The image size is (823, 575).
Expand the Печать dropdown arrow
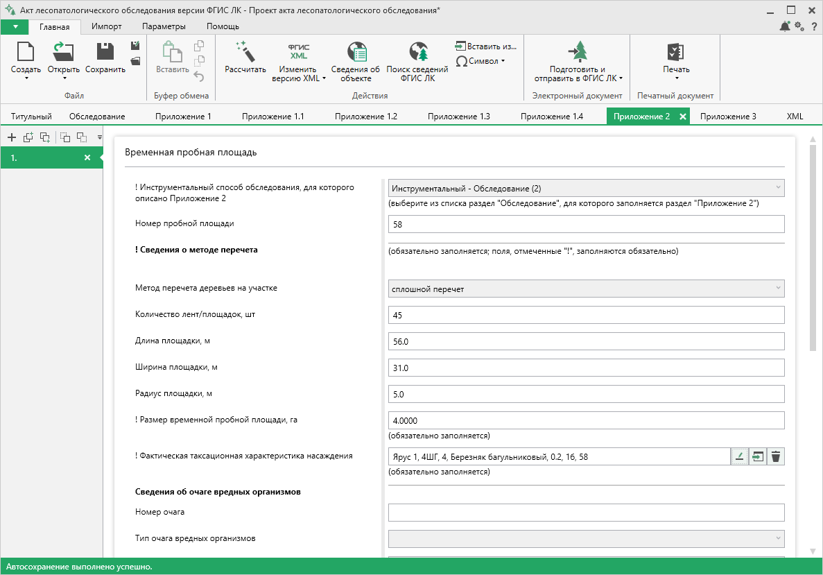point(677,79)
